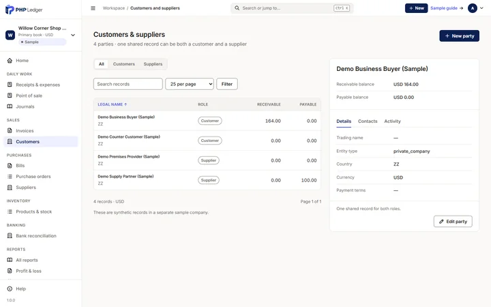Switch to the Customers filter tab
Screen dimensions: 491x307
tap(123, 64)
